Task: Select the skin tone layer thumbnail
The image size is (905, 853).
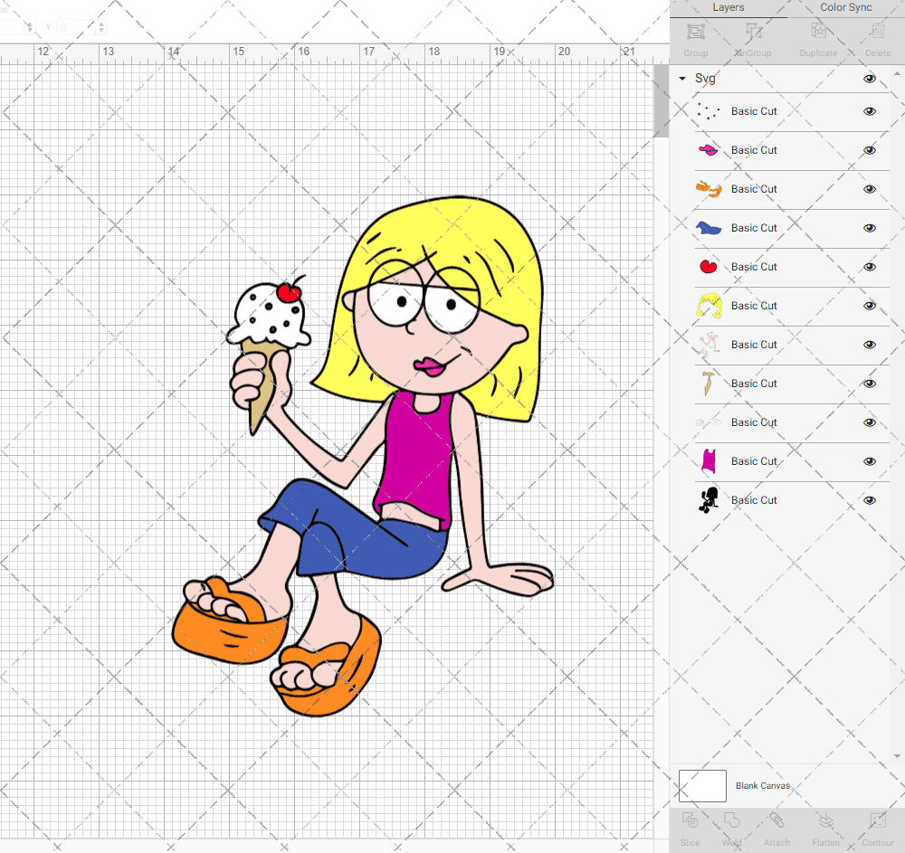Action: [709, 345]
